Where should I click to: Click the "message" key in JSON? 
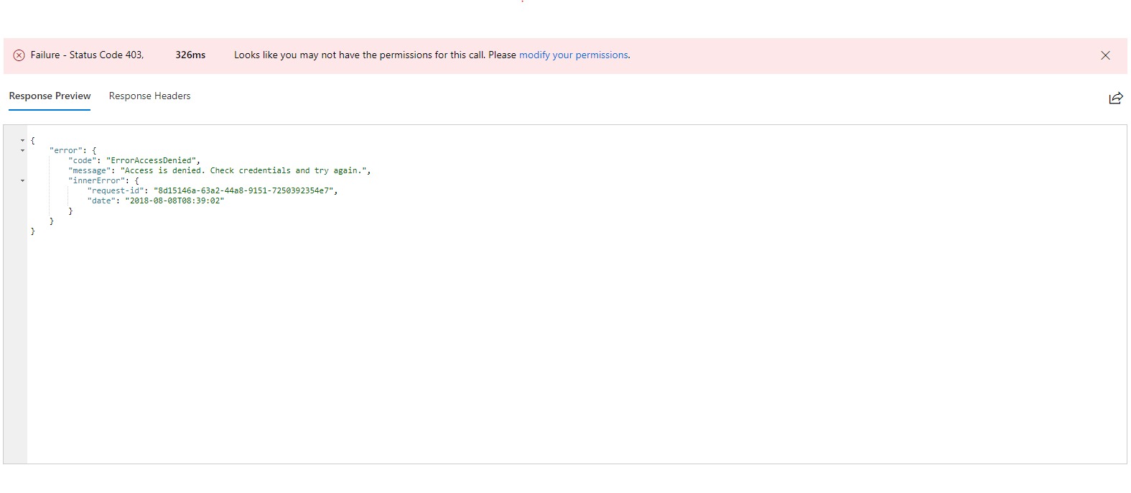89,171
